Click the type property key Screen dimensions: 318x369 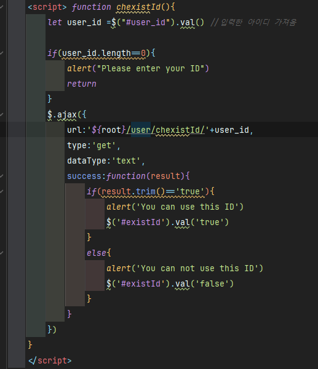pyautogui.click(x=77, y=145)
